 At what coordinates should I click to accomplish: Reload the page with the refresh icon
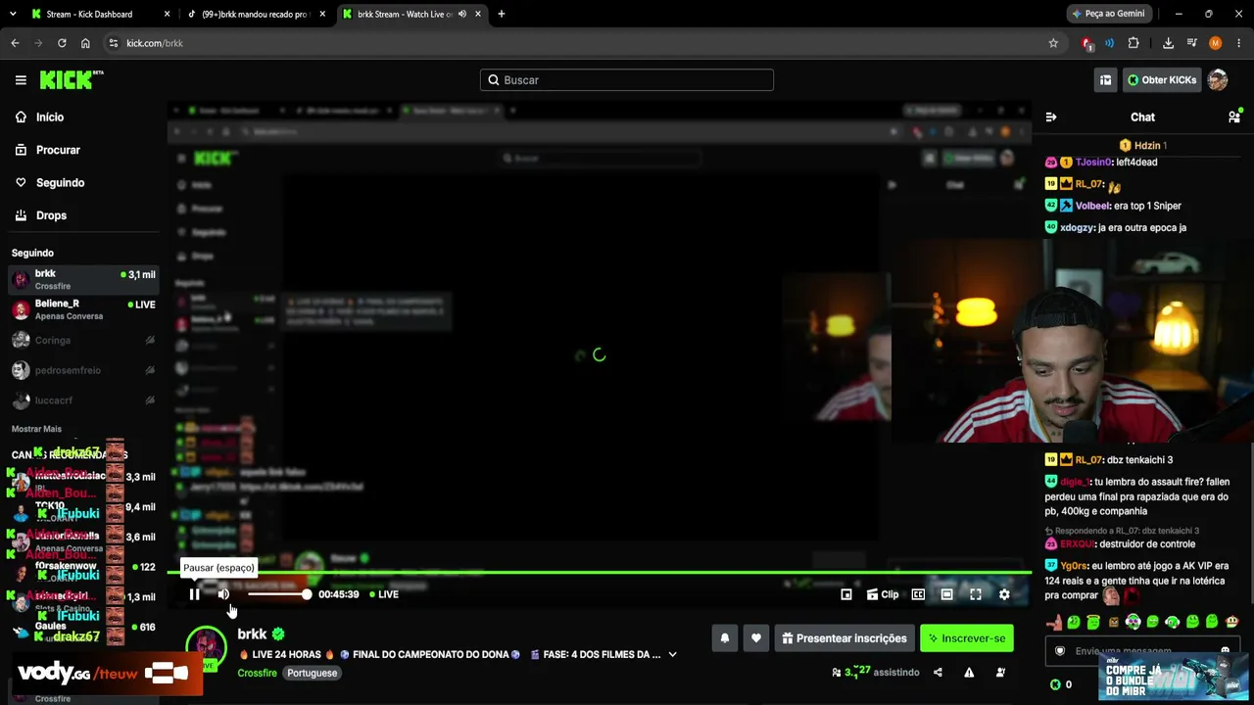(62, 43)
